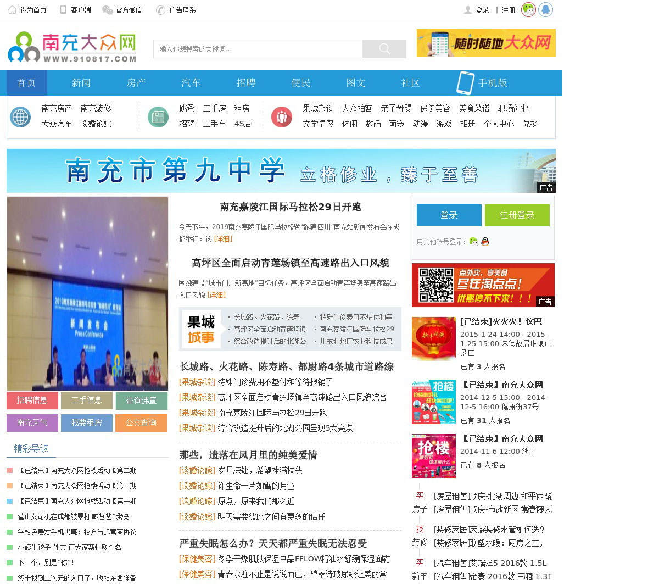Image resolution: width=659 pixels, height=584 pixels.
Task: Open article 严重失眠怎么办？天天都严重失眠无法忍受
Action: tap(273, 544)
